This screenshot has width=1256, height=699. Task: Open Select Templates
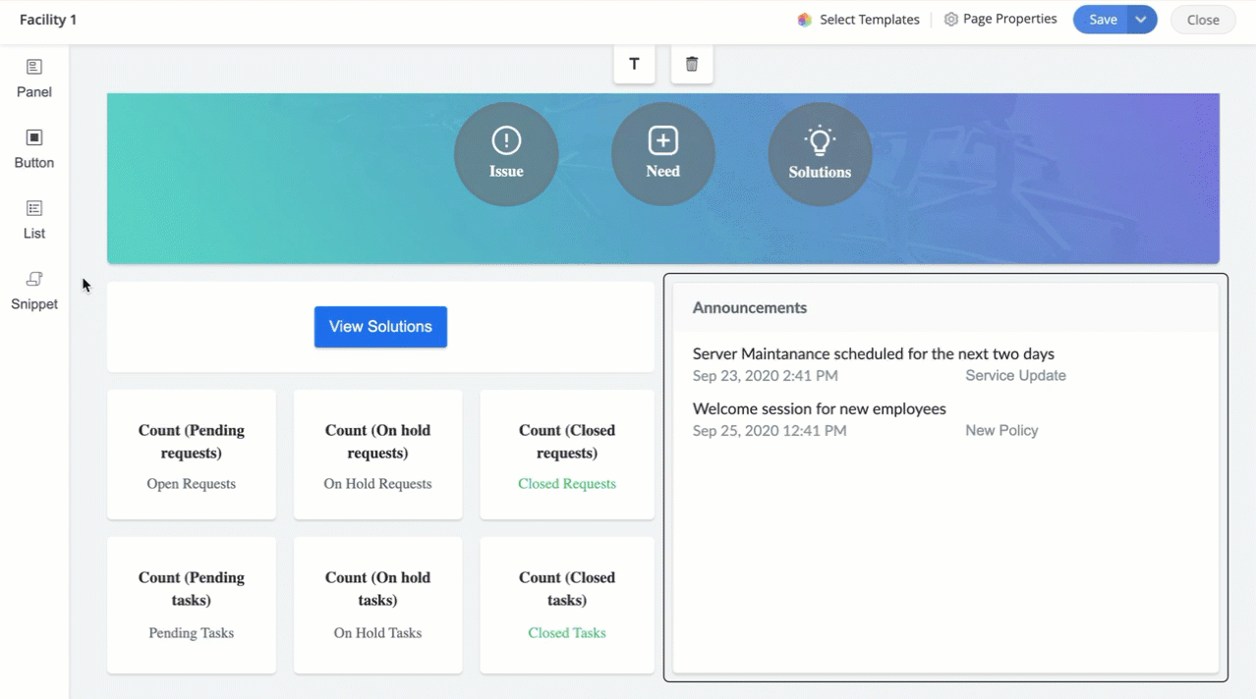[859, 20]
